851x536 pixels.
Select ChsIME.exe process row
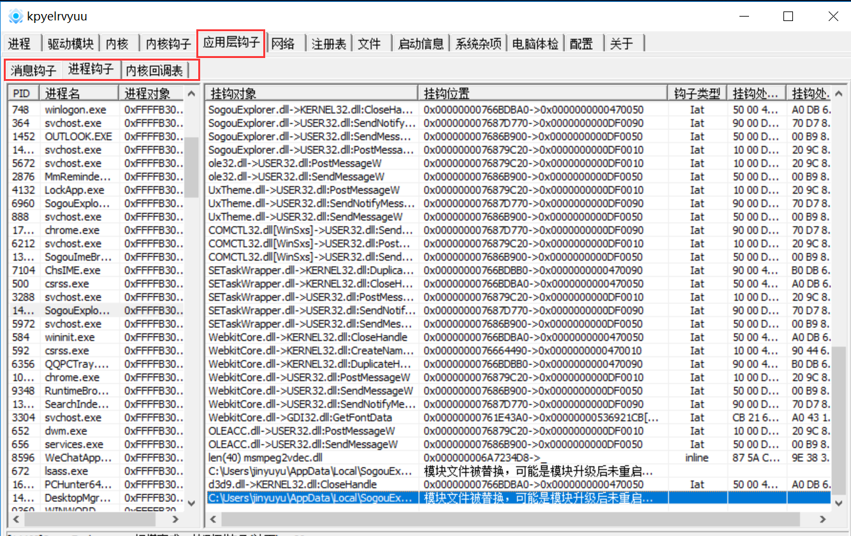[x=96, y=270]
